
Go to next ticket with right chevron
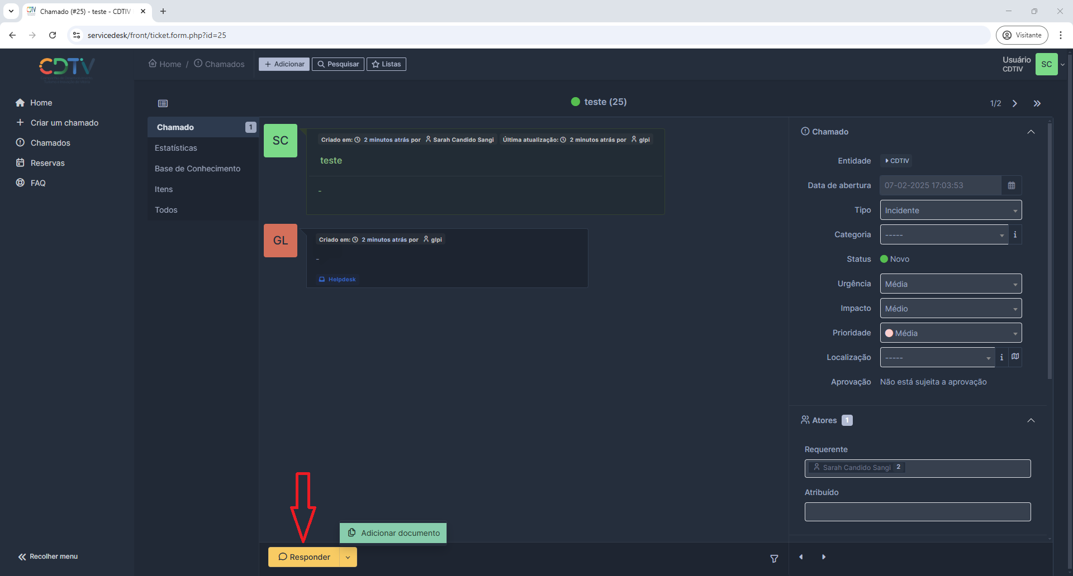(1015, 103)
